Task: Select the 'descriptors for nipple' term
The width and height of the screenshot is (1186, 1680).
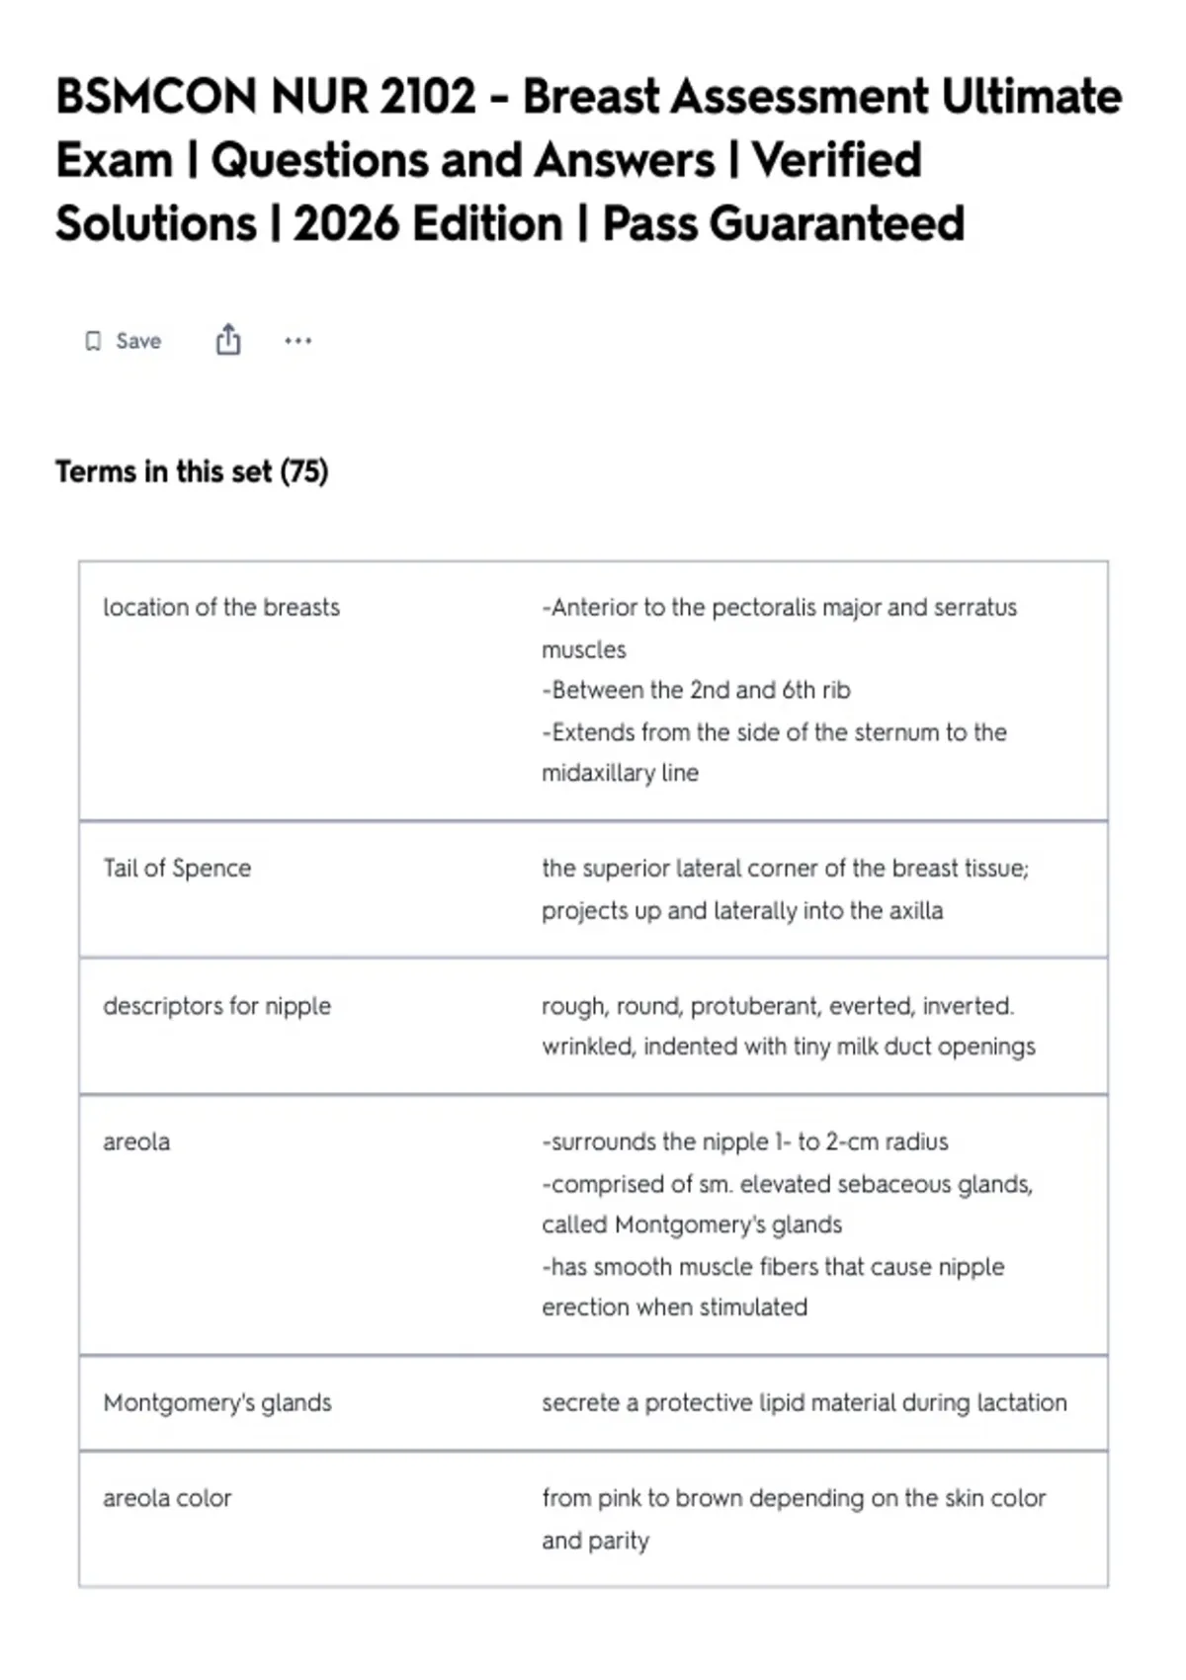Action: [x=217, y=1005]
